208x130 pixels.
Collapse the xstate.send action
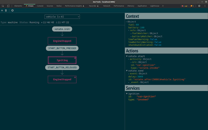coord(127,71)
